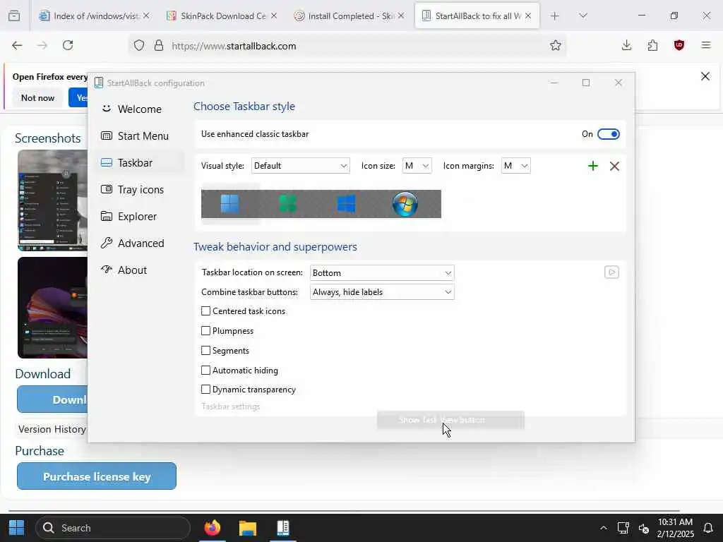Open the Visual style dropdown
723x542 pixels.
[300, 165]
